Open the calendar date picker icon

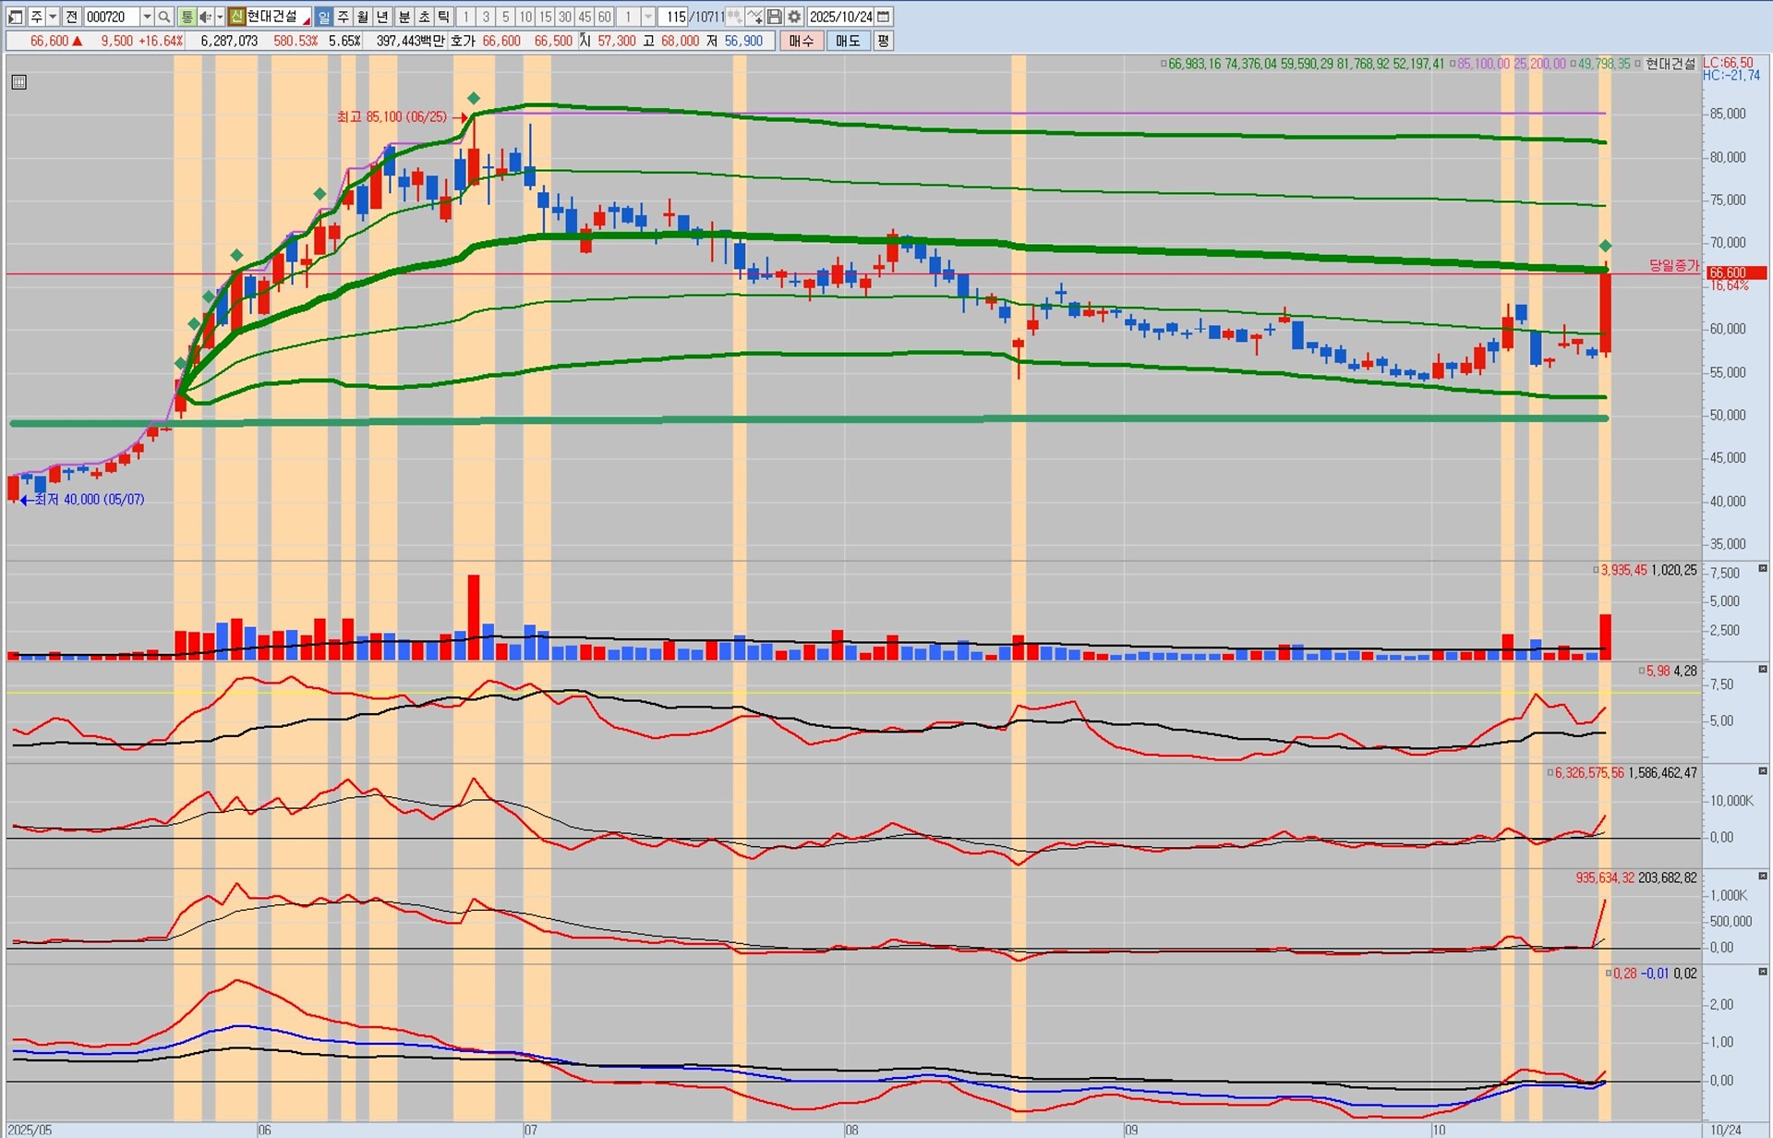coord(884,17)
